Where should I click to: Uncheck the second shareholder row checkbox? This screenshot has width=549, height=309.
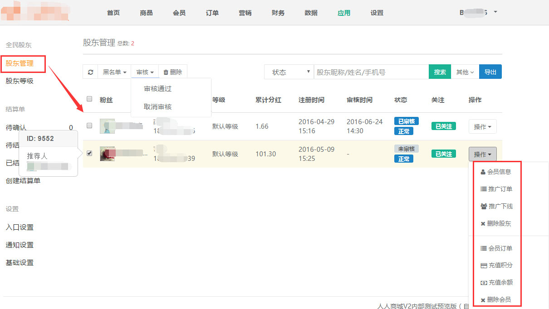click(89, 153)
